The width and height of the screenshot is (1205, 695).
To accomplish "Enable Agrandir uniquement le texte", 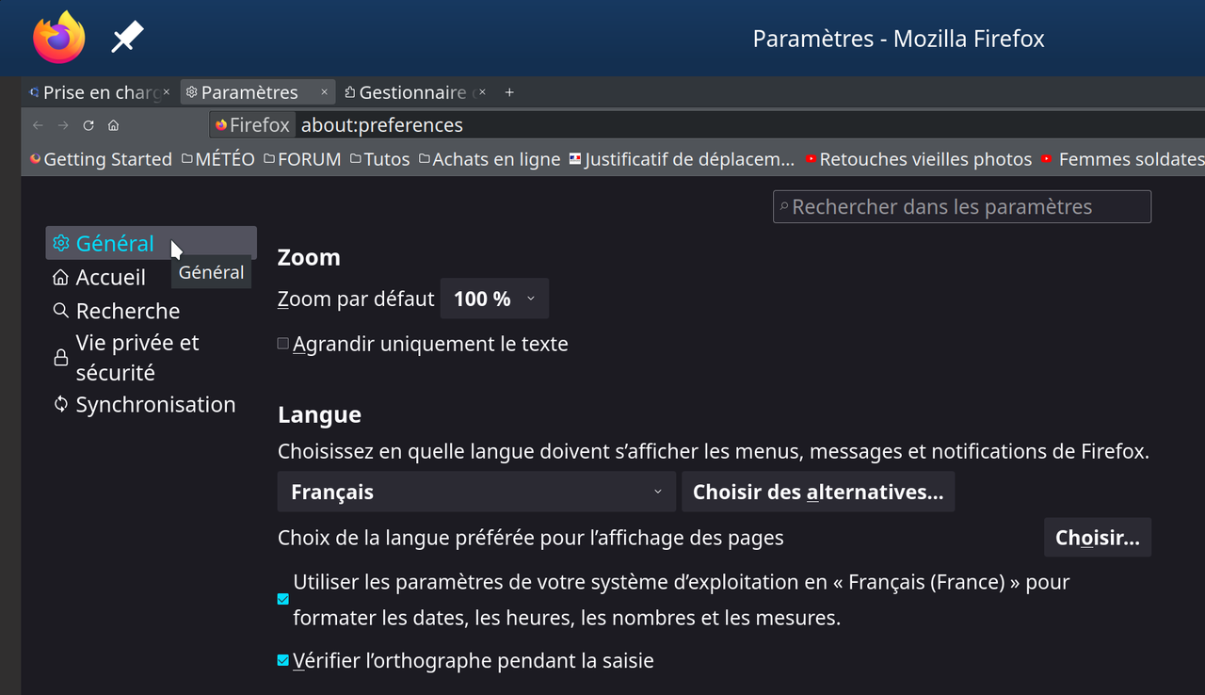I will click(282, 344).
